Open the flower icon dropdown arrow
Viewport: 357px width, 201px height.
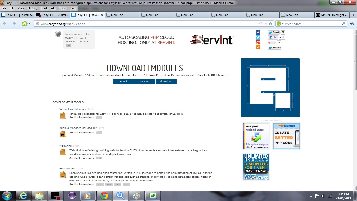coord(30,24)
